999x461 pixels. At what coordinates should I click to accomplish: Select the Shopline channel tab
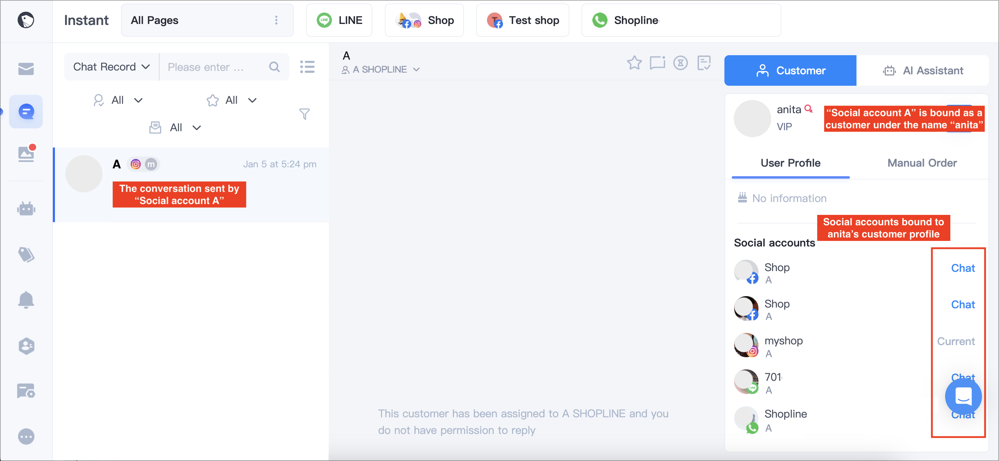tap(681, 20)
